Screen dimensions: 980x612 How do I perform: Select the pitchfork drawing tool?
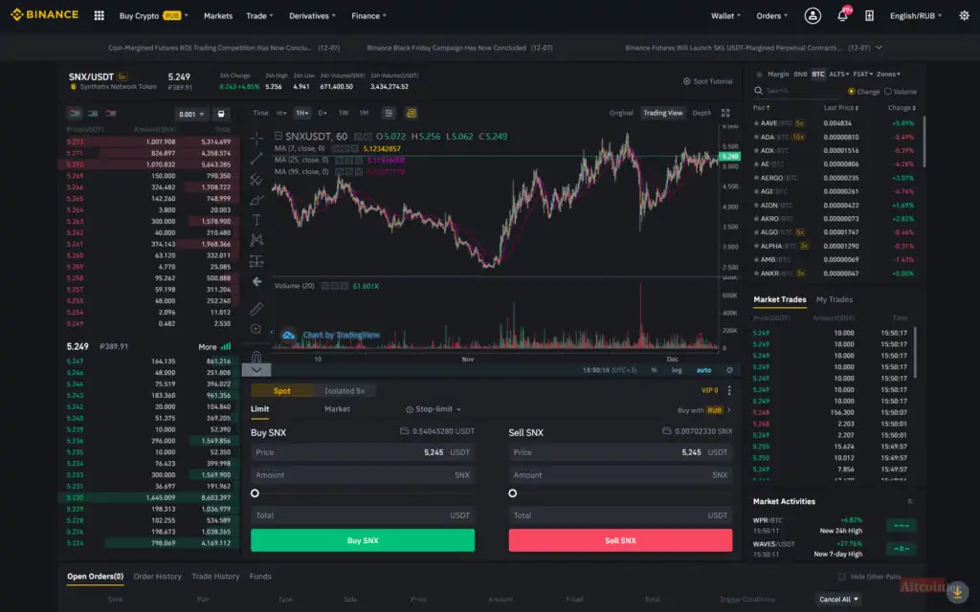(256, 180)
